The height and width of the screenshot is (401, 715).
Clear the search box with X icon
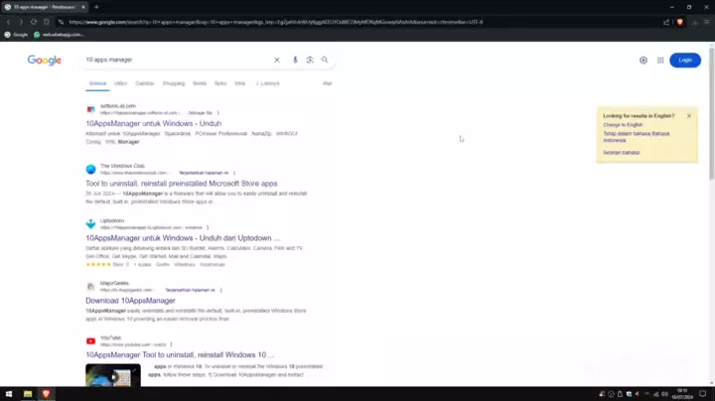tap(277, 61)
